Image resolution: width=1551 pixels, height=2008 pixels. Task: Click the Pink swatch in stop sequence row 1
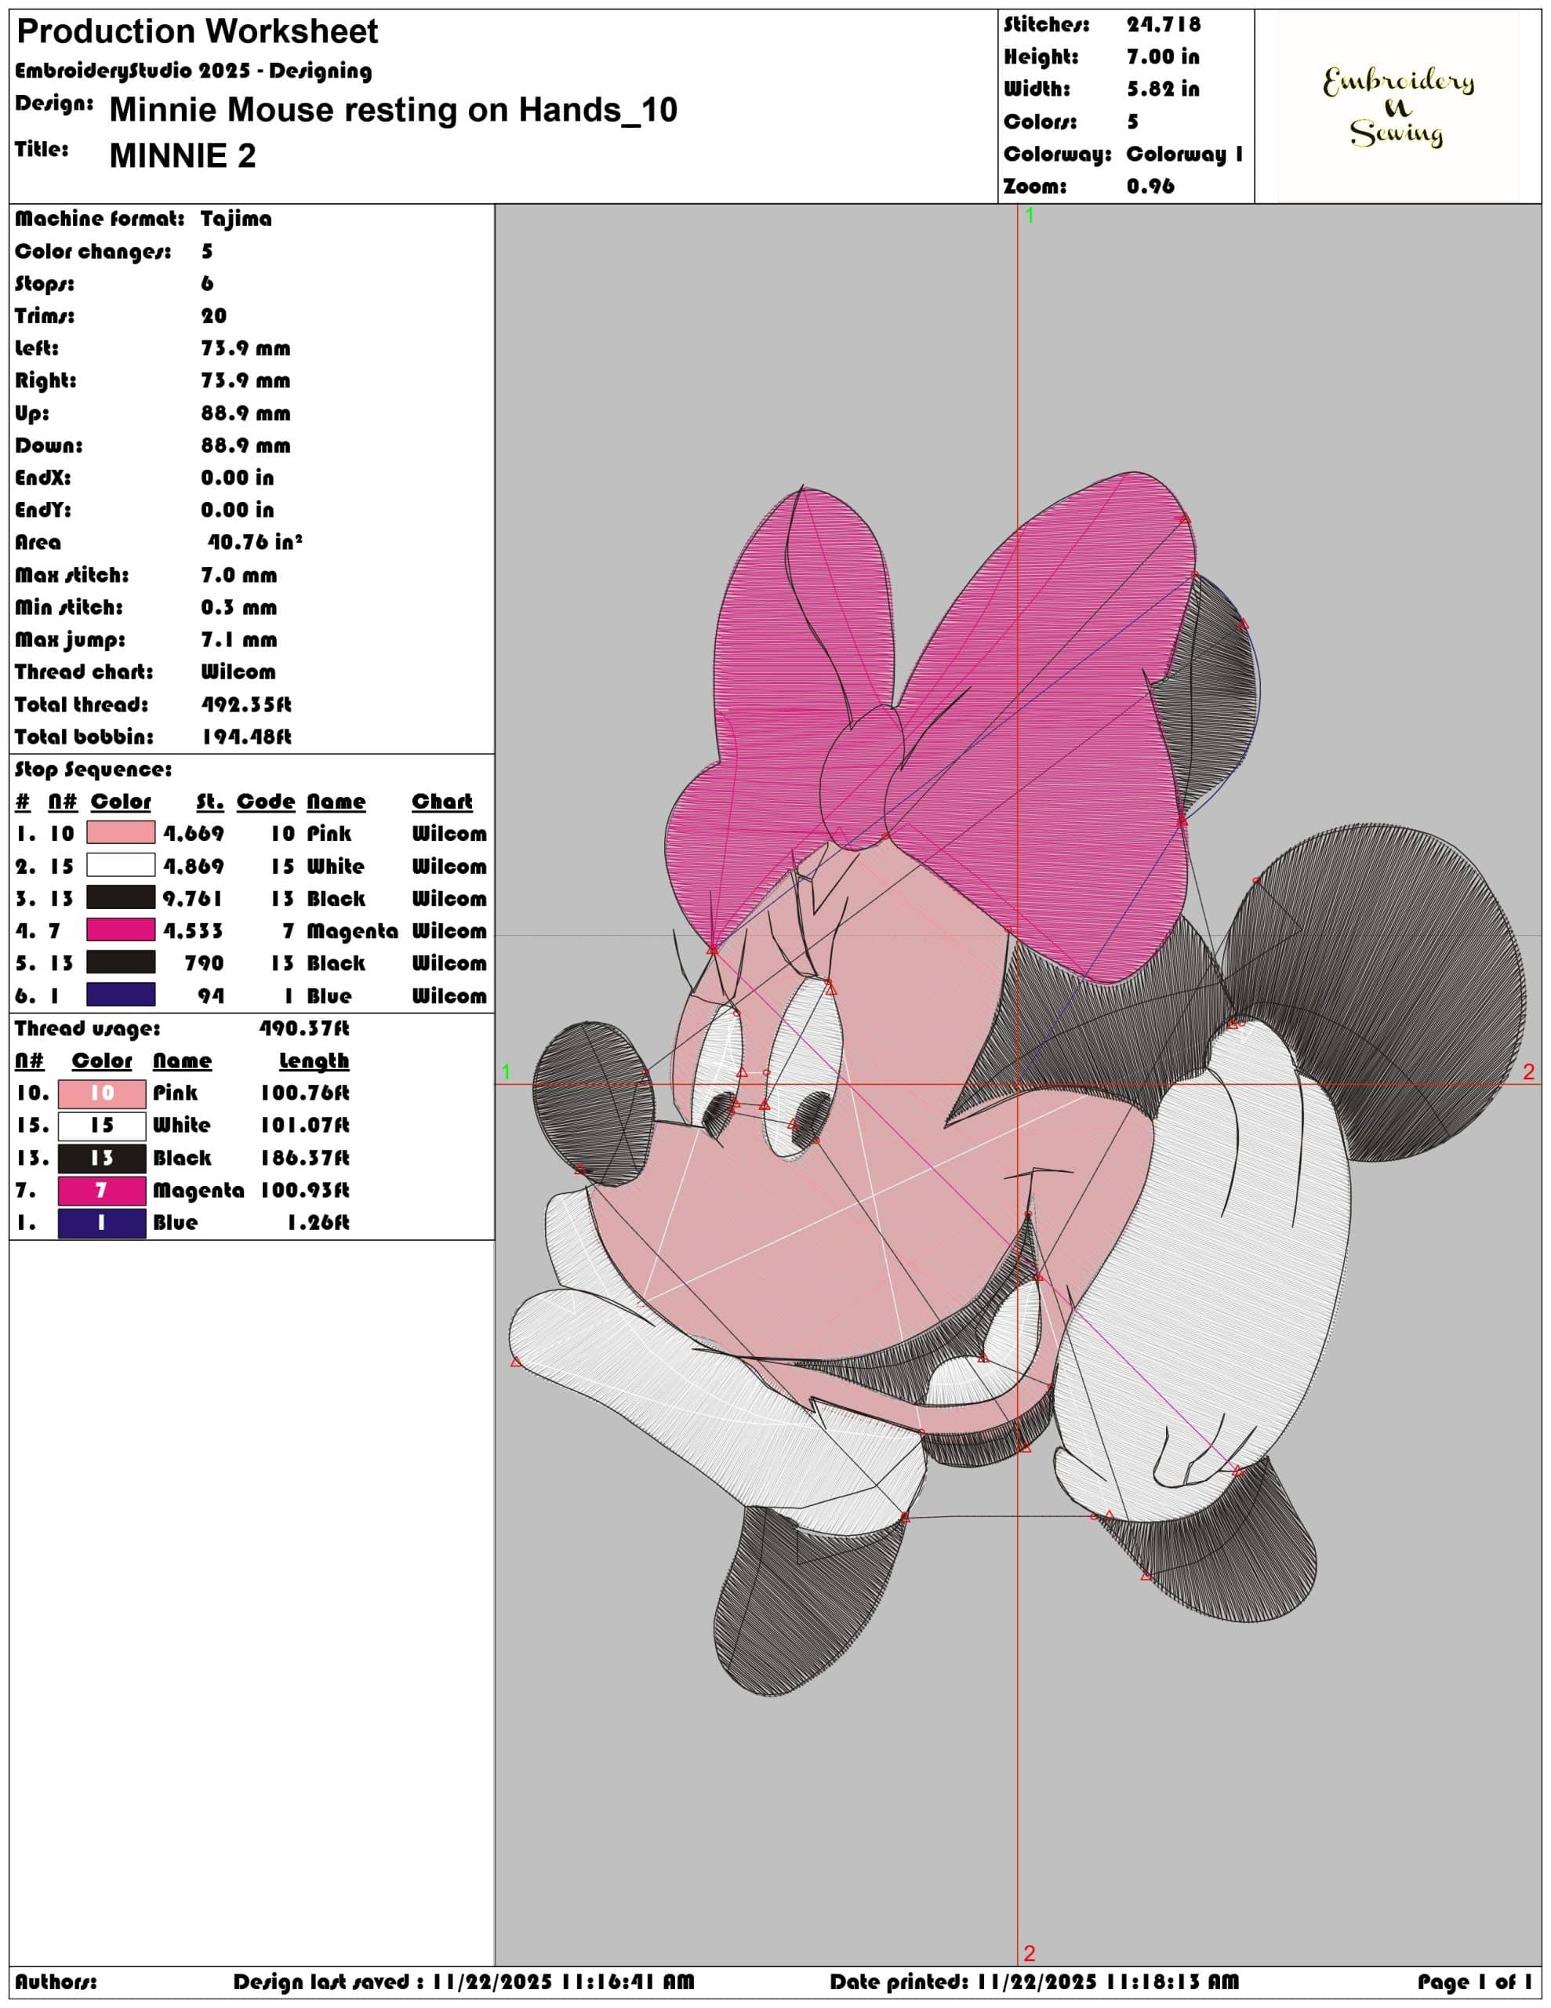[x=121, y=833]
